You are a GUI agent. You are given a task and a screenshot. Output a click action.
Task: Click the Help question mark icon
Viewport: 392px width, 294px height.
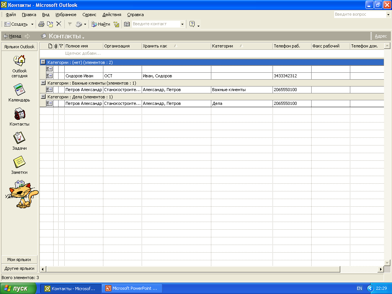[x=192, y=24]
